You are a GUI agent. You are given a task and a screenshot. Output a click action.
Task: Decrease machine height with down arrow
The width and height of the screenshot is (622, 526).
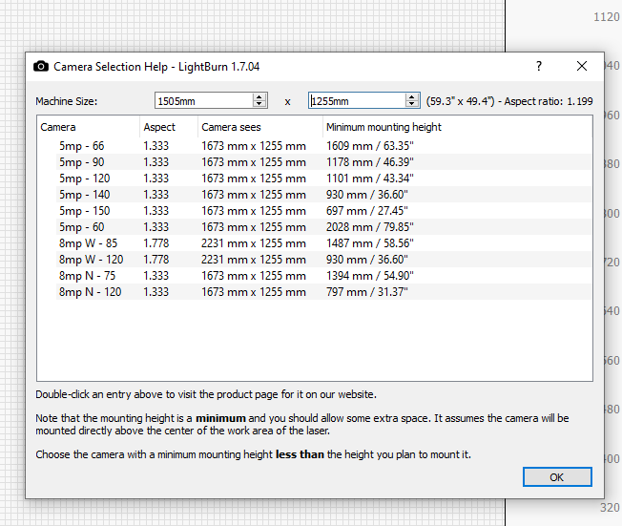[412, 104]
